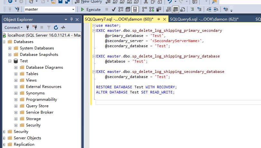Click the Connect Object Explorer plug icon

point(28,27)
